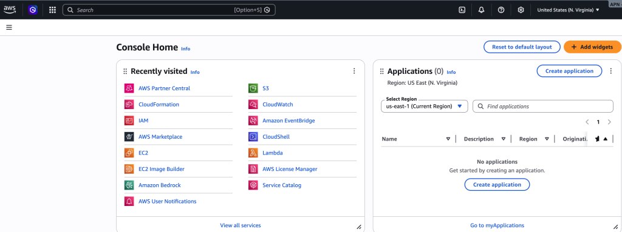Click the IAM service icon

tap(129, 121)
